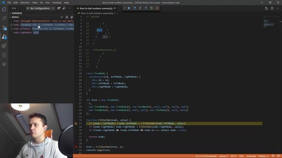
Task: Click line 41 console.log(tree) code
Action: tap(98, 150)
